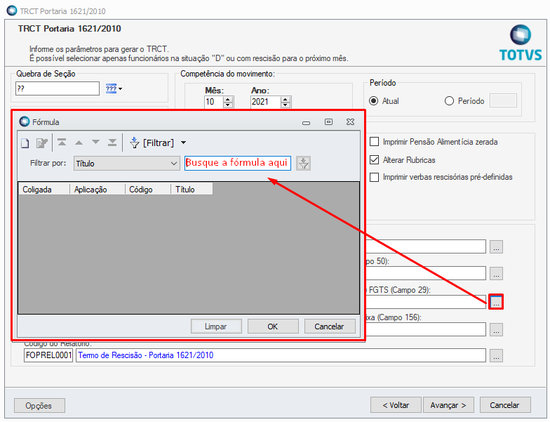Click the TOTVS icon in title bar

pyautogui.click(x=12, y=11)
